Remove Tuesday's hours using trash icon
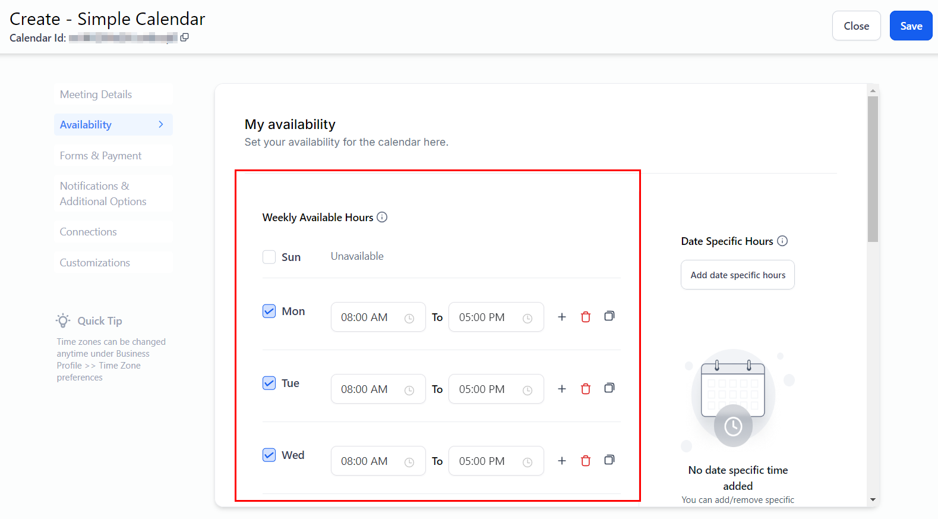 (x=585, y=389)
